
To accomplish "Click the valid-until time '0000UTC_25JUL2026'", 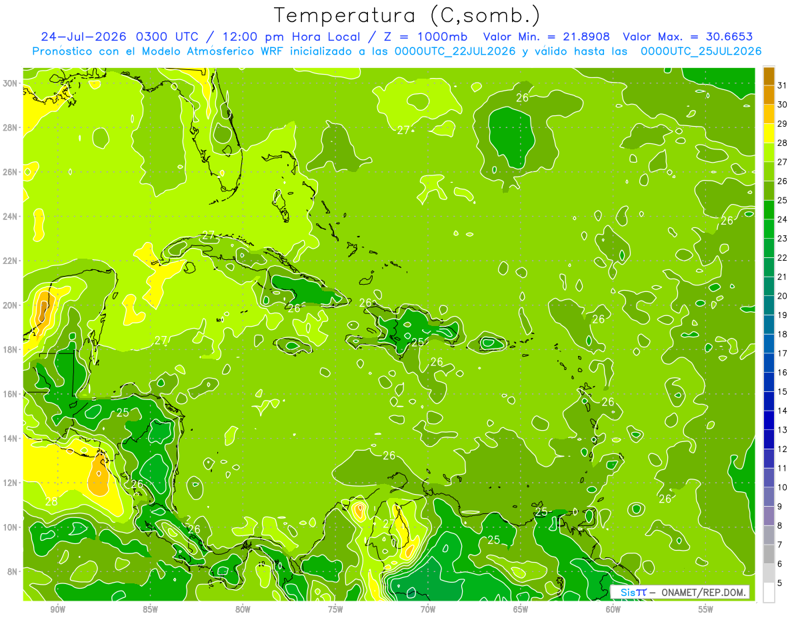I will (x=701, y=51).
